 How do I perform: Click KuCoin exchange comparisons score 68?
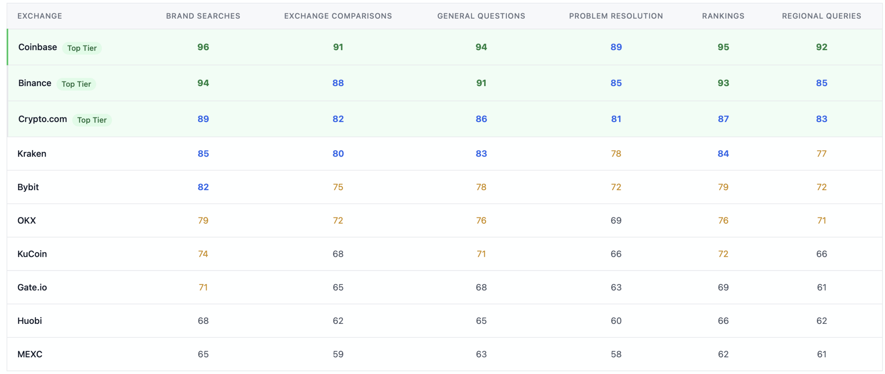[338, 254]
